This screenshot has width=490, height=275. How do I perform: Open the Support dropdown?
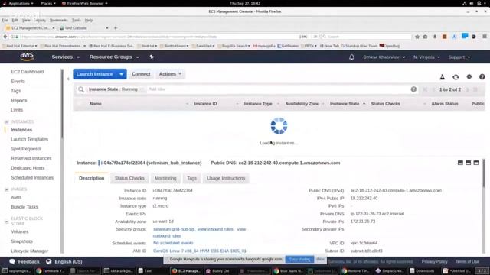[x=459, y=57]
